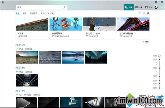
Task: Select the medium grid view icon
Action: click(144, 13)
